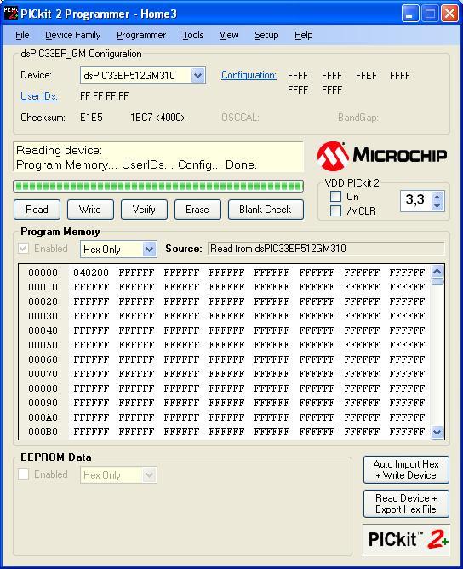Toggle Program Memory Enabled checkbox
The height and width of the screenshot is (569, 463).
click(24, 249)
